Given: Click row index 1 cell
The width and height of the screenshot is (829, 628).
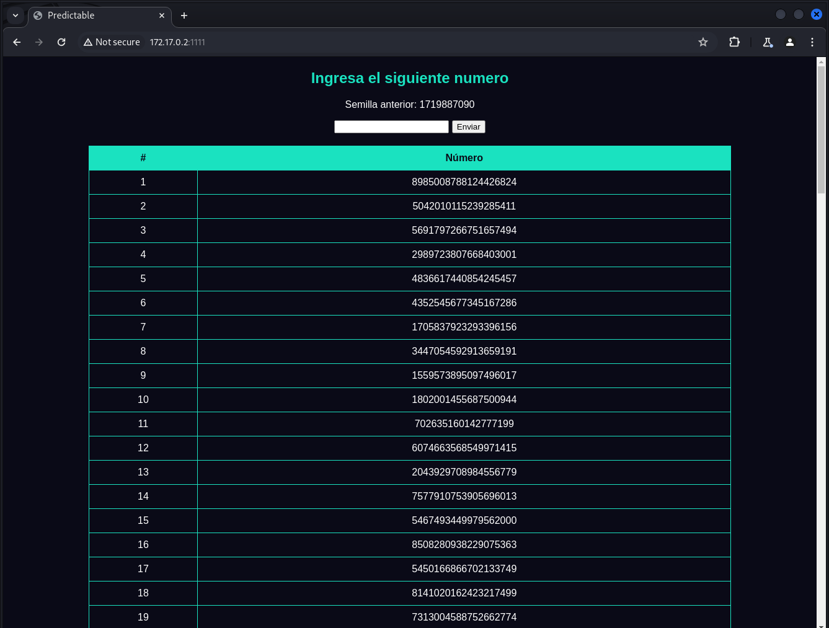Looking at the screenshot, I should pyautogui.click(x=143, y=182).
